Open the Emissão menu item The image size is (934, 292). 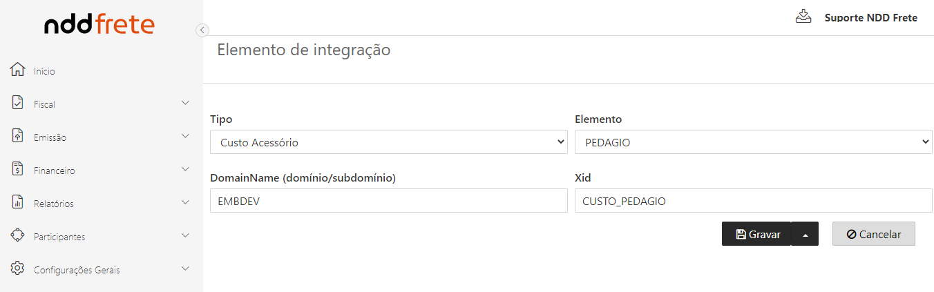tap(50, 137)
